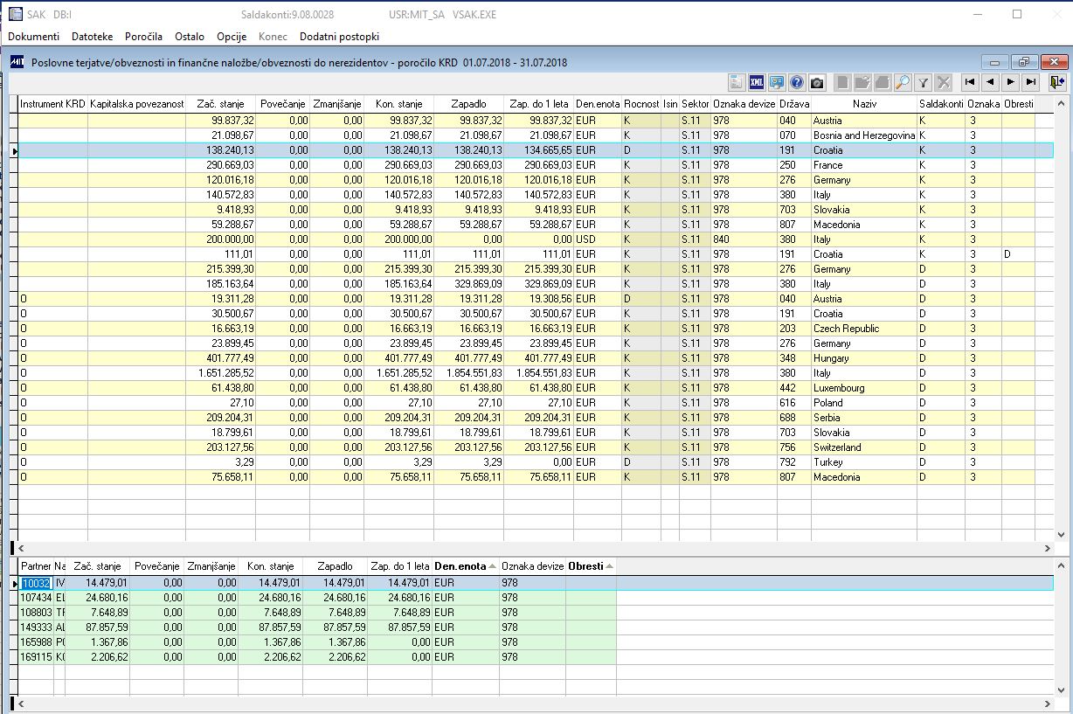The image size is (1073, 714).
Task: Open the Dokumenti menu
Action: [x=34, y=37]
